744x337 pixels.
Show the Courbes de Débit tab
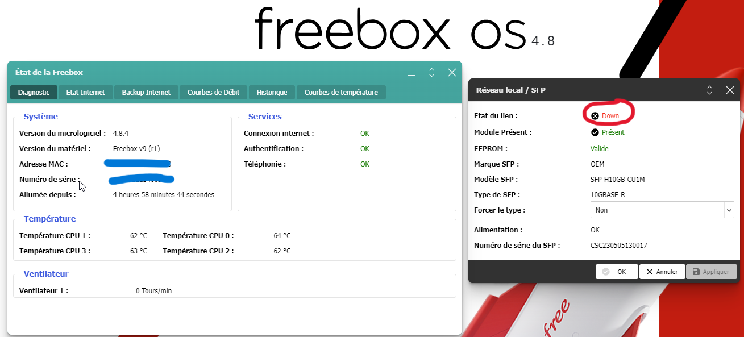click(x=214, y=92)
